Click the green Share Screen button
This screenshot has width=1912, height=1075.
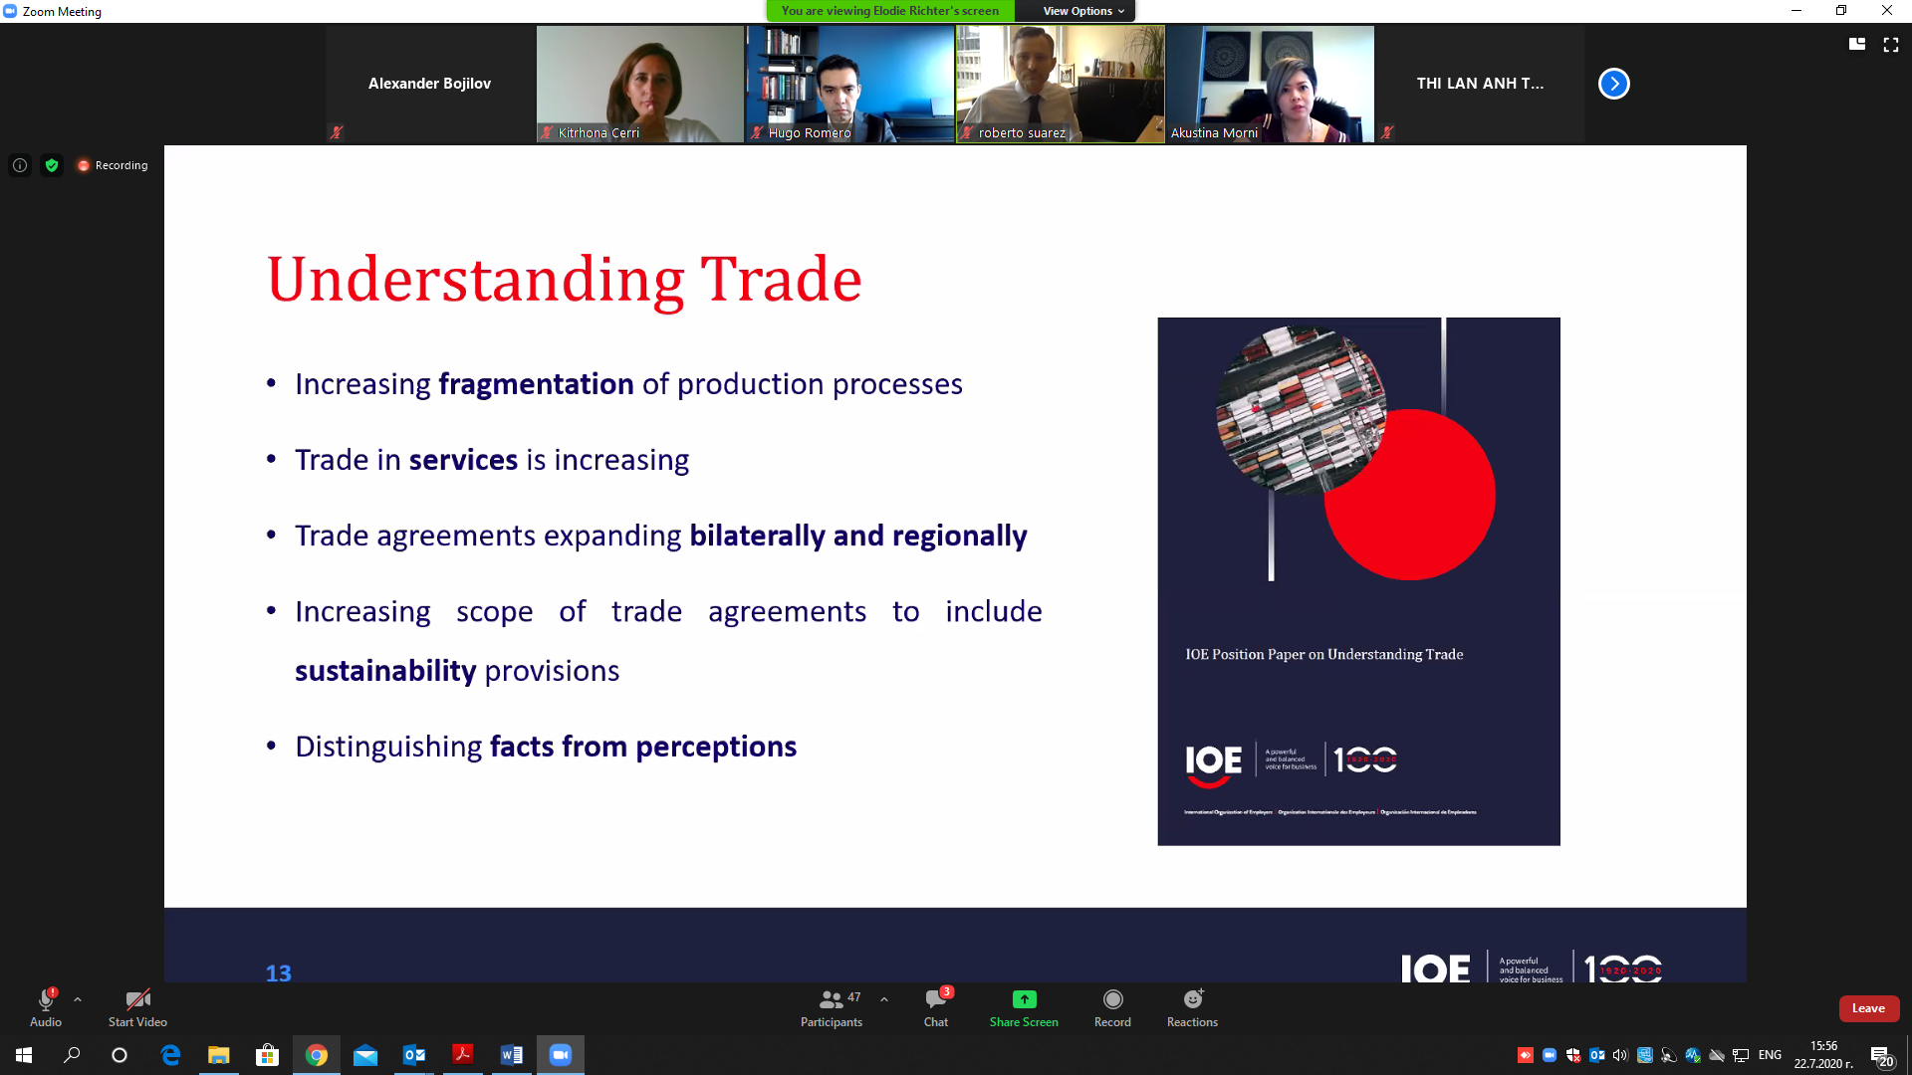1024,1007
